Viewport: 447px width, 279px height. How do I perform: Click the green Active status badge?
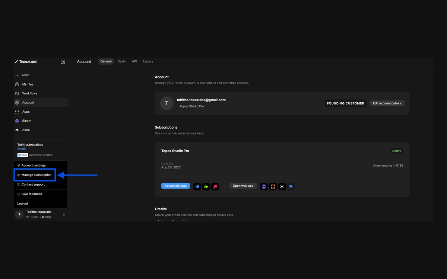tap(397, 151)
